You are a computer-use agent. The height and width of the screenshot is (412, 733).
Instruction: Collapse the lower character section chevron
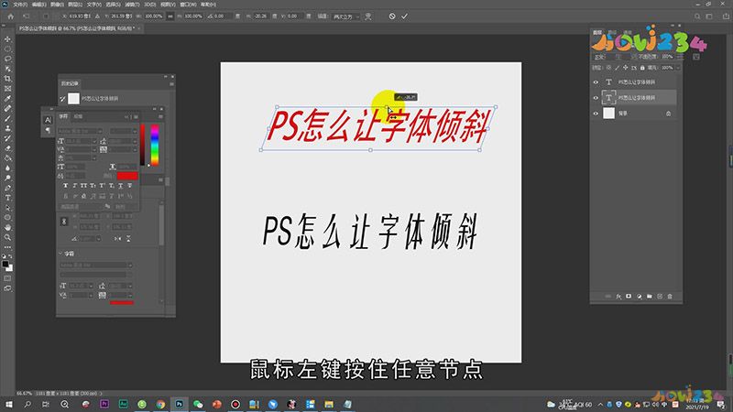pos(60,254)
